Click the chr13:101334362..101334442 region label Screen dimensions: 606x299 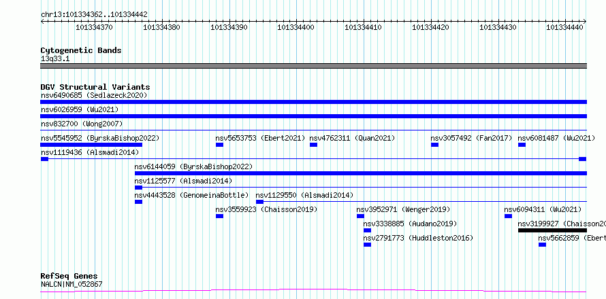(94, 15)
